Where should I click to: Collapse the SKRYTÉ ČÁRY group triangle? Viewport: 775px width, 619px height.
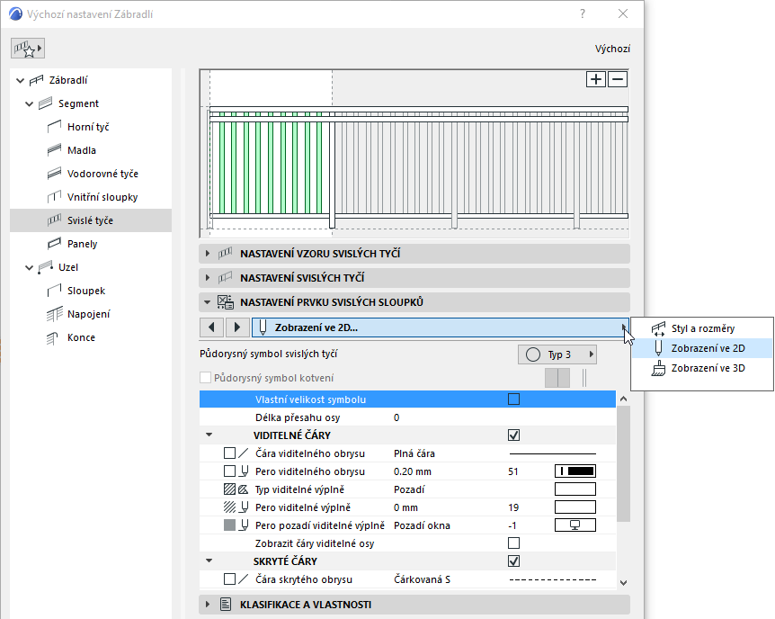[209, 561]
